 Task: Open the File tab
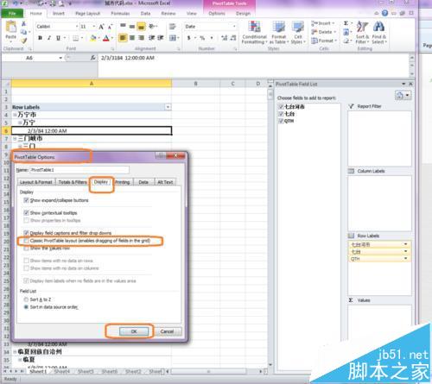(x=12, y=14)
